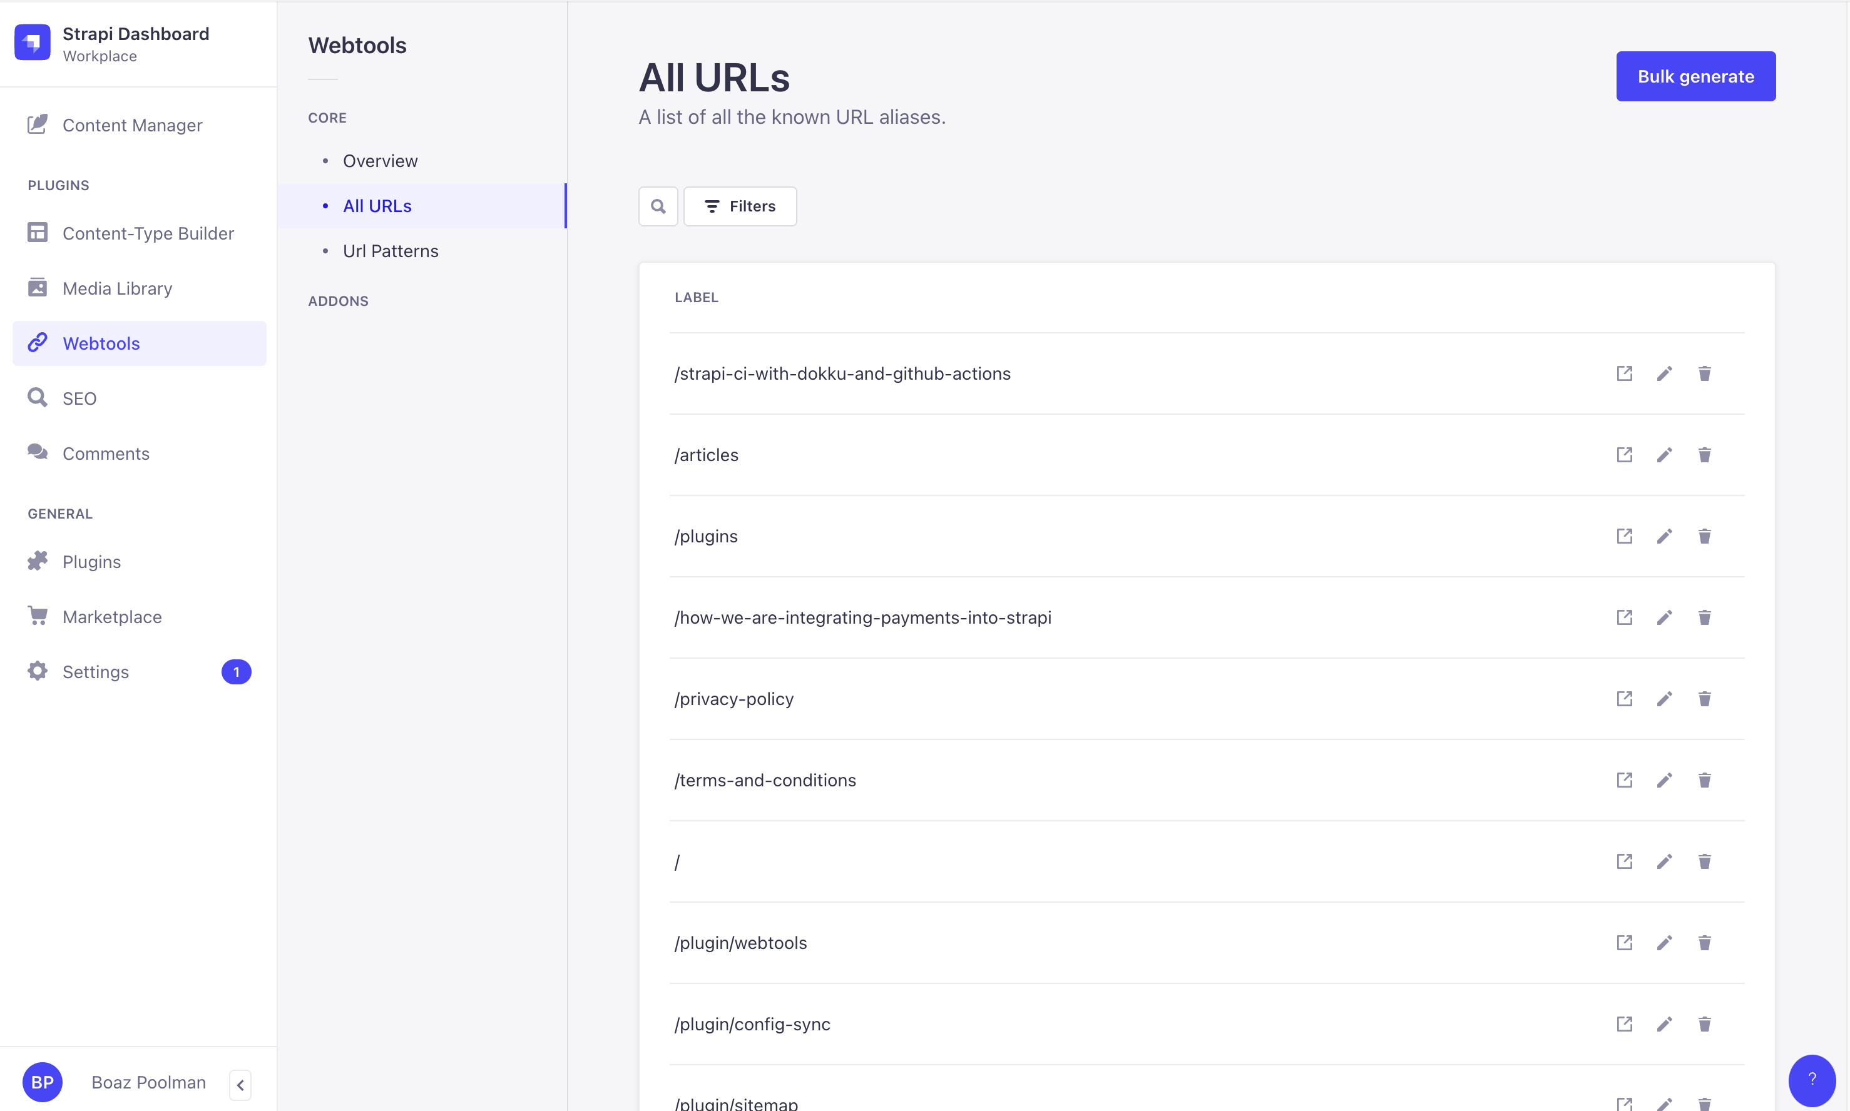Click the BP user avatar

click(x=43, y=1082)
